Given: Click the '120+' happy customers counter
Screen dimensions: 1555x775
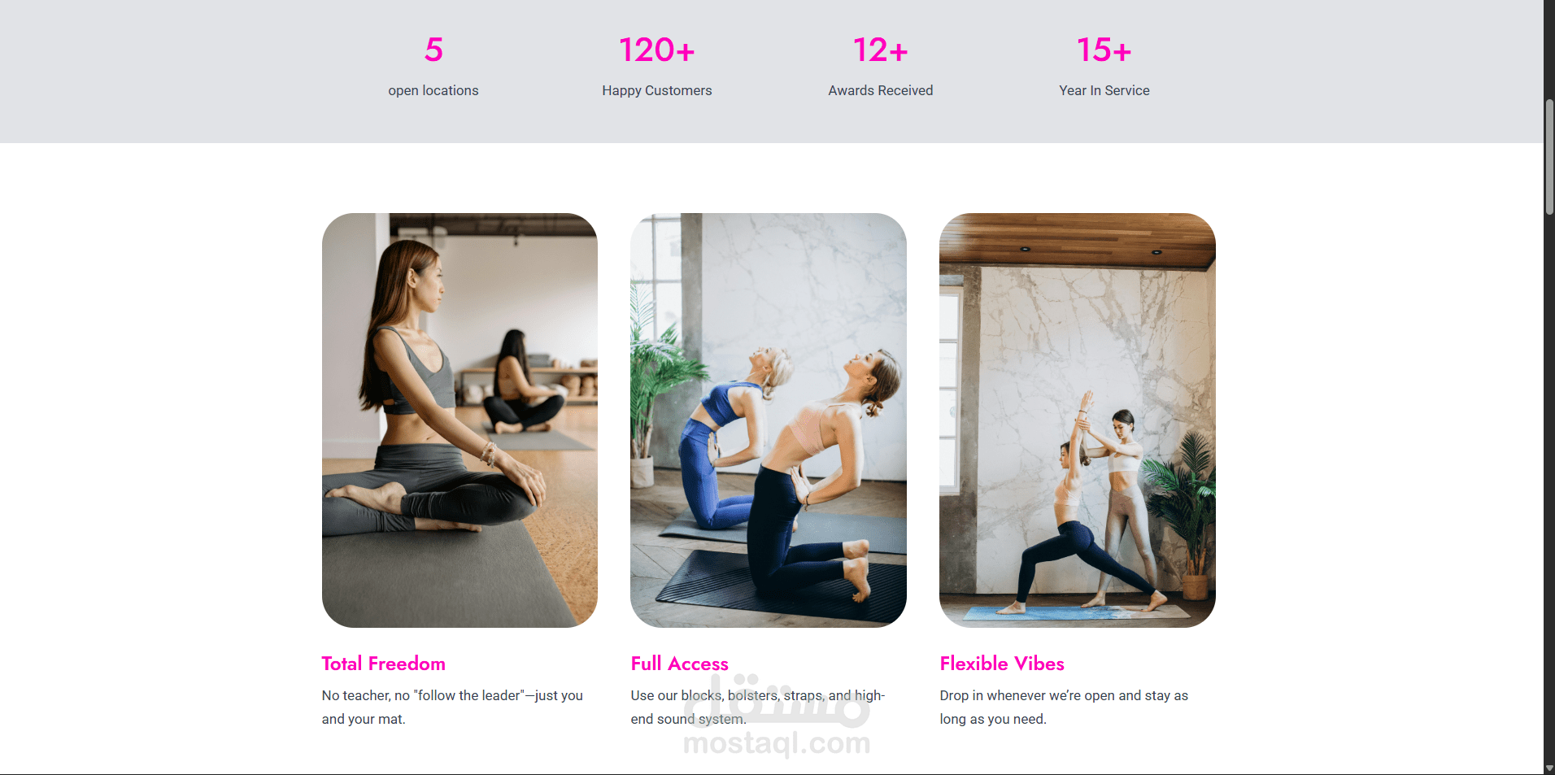Looking at the screenshot, I should pyautogui.click(x=657, y=50).
